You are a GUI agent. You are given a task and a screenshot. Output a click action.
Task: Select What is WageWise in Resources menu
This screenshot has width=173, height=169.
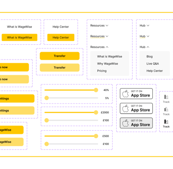point(109,56)
